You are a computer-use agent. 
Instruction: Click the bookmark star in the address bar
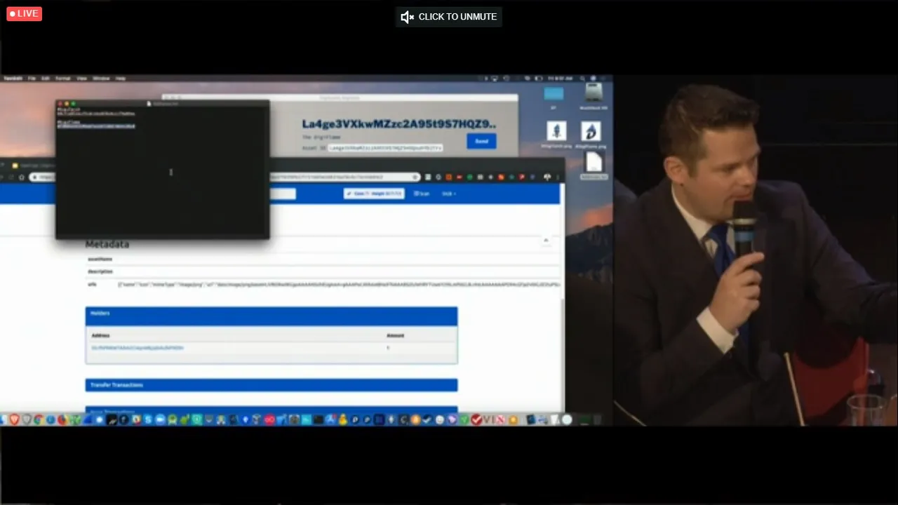[x=415, y=177]
